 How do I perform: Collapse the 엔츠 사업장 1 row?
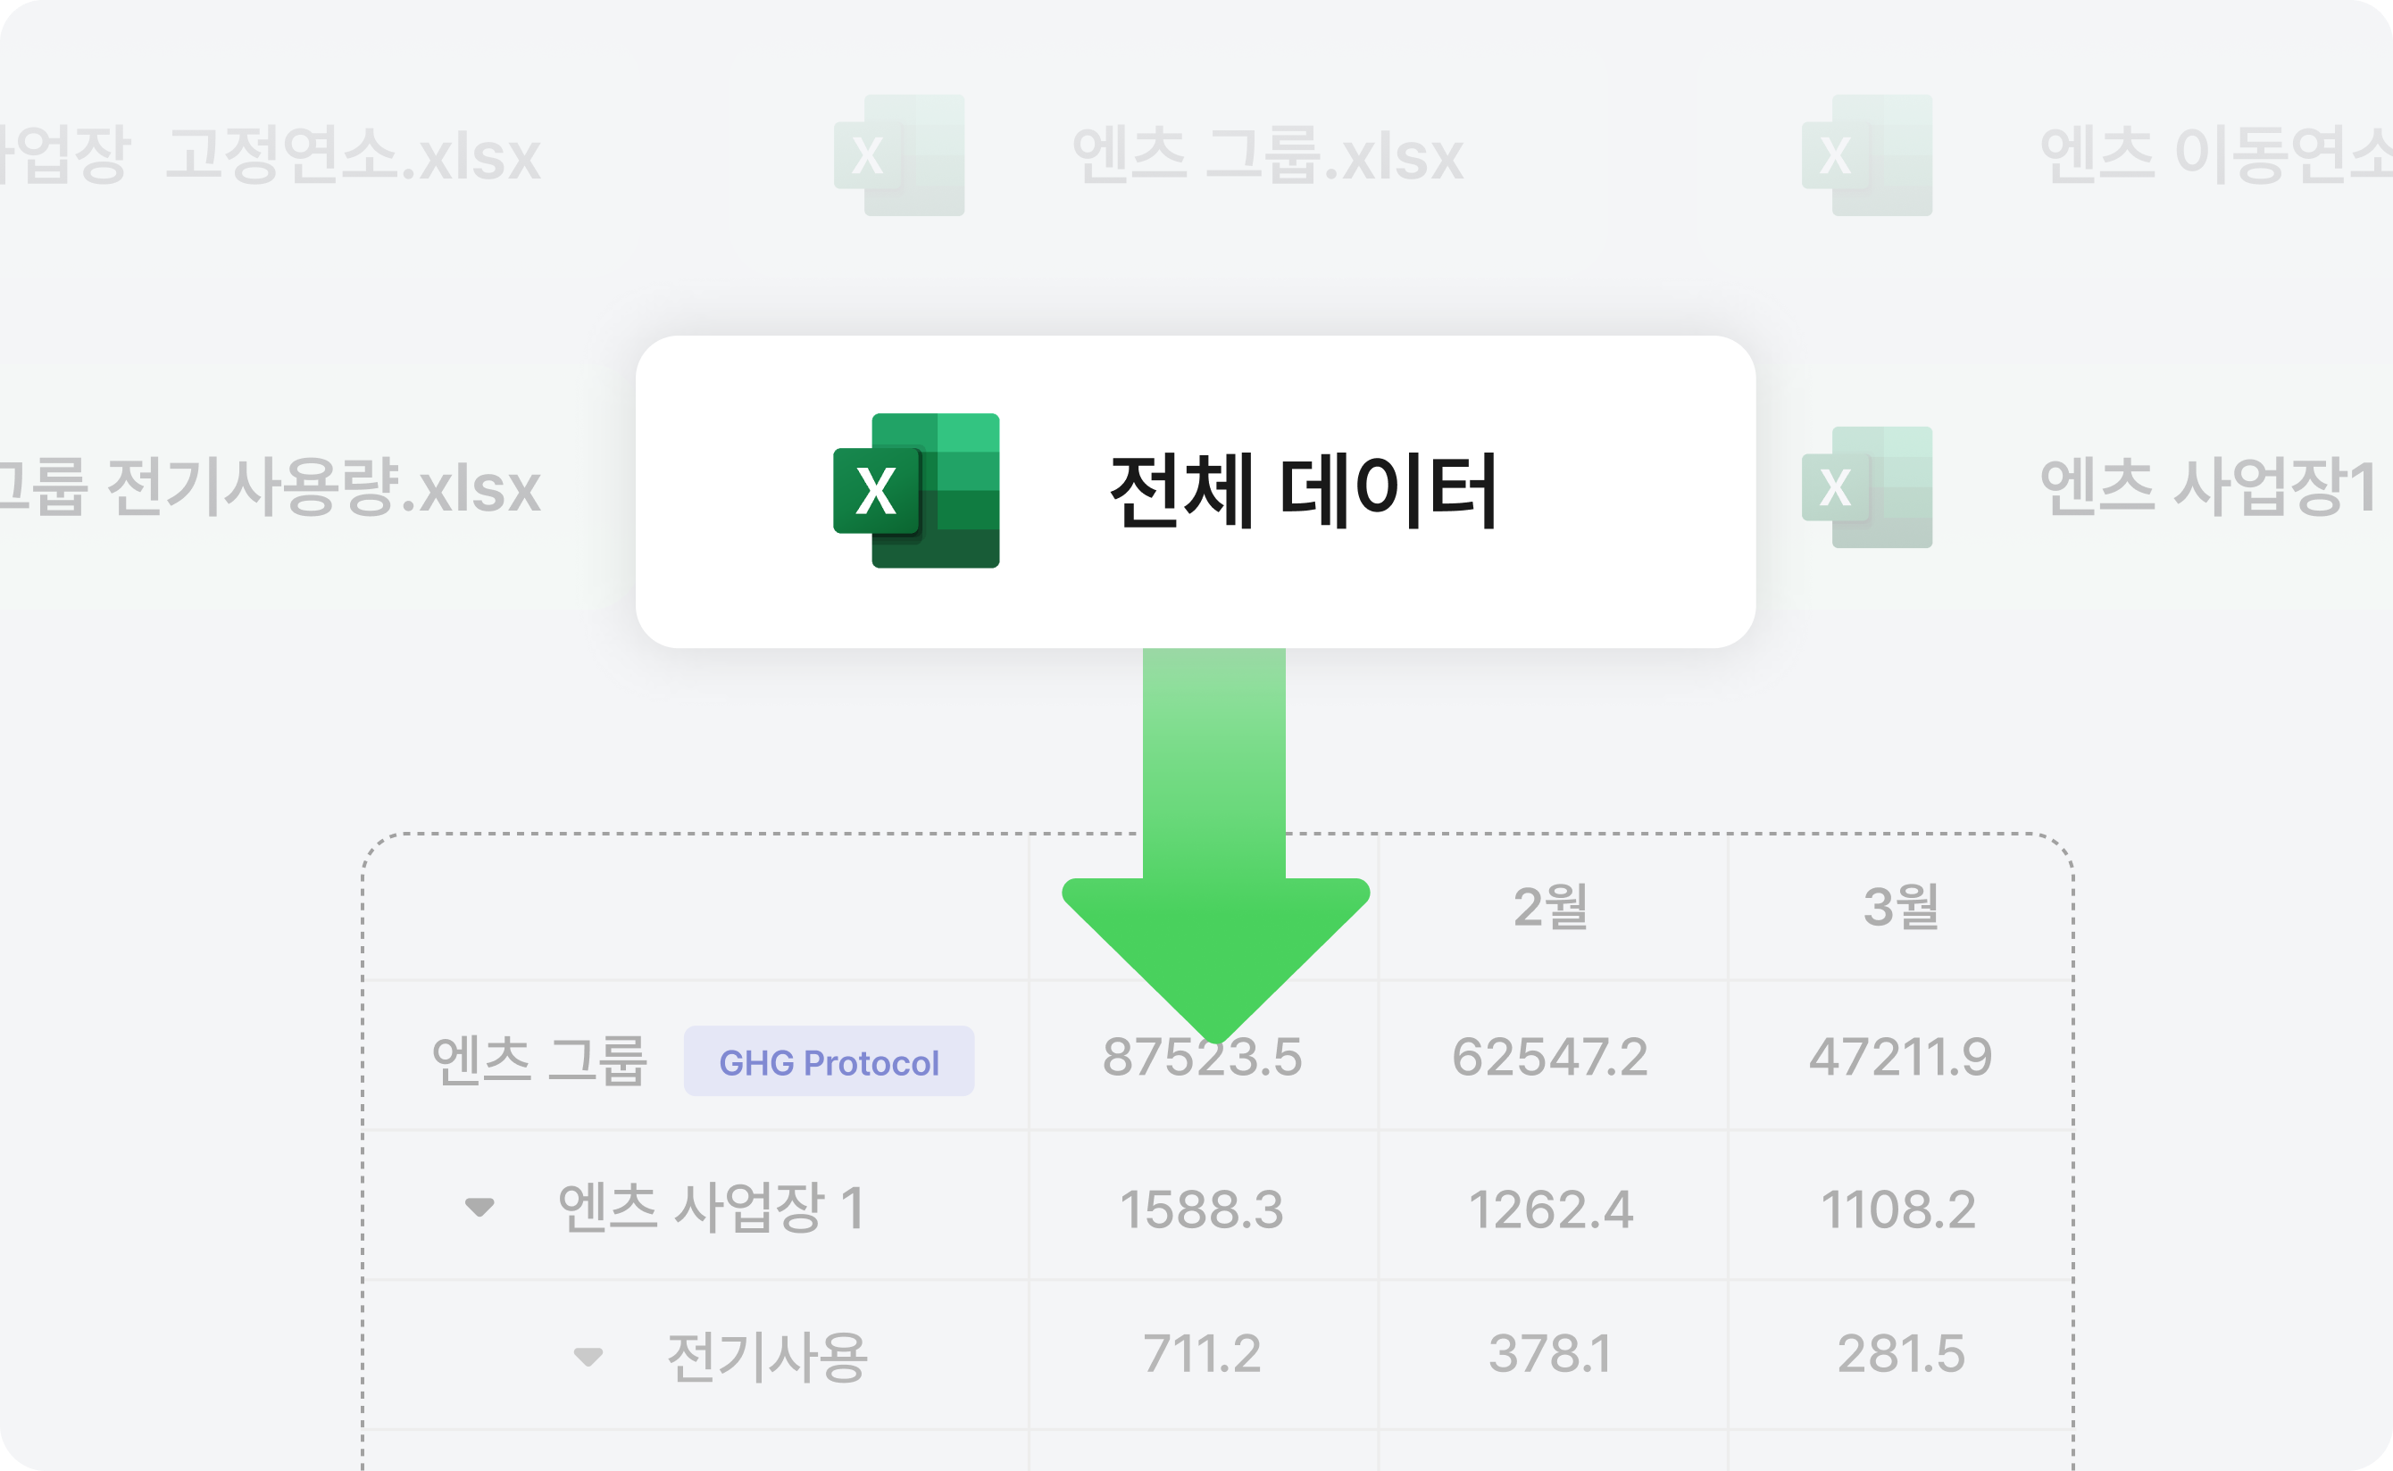479,1208
